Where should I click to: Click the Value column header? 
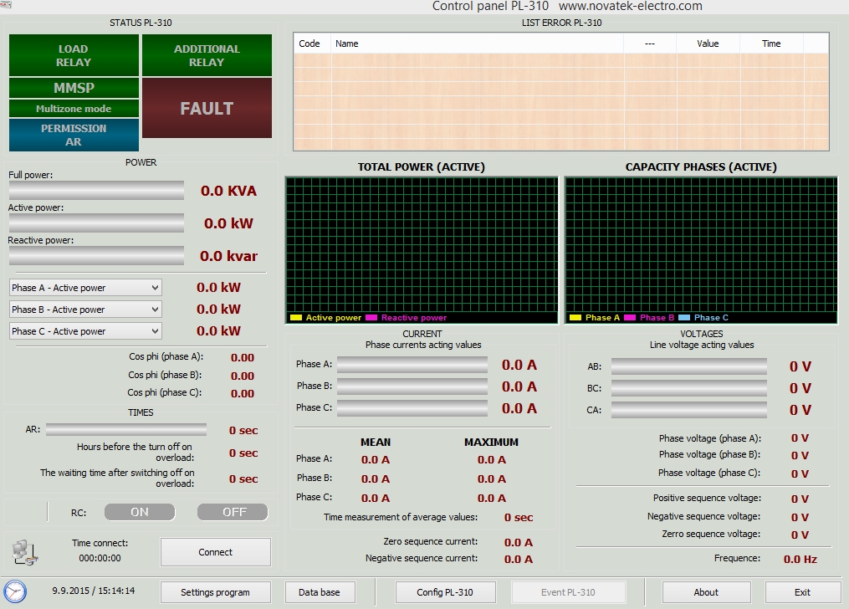click(708, 43)
